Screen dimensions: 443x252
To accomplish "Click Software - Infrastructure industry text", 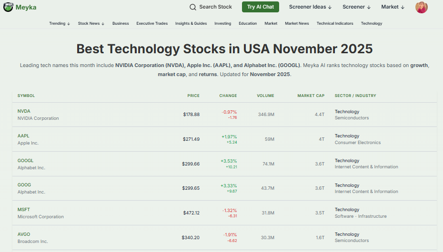I will (361, 216).
